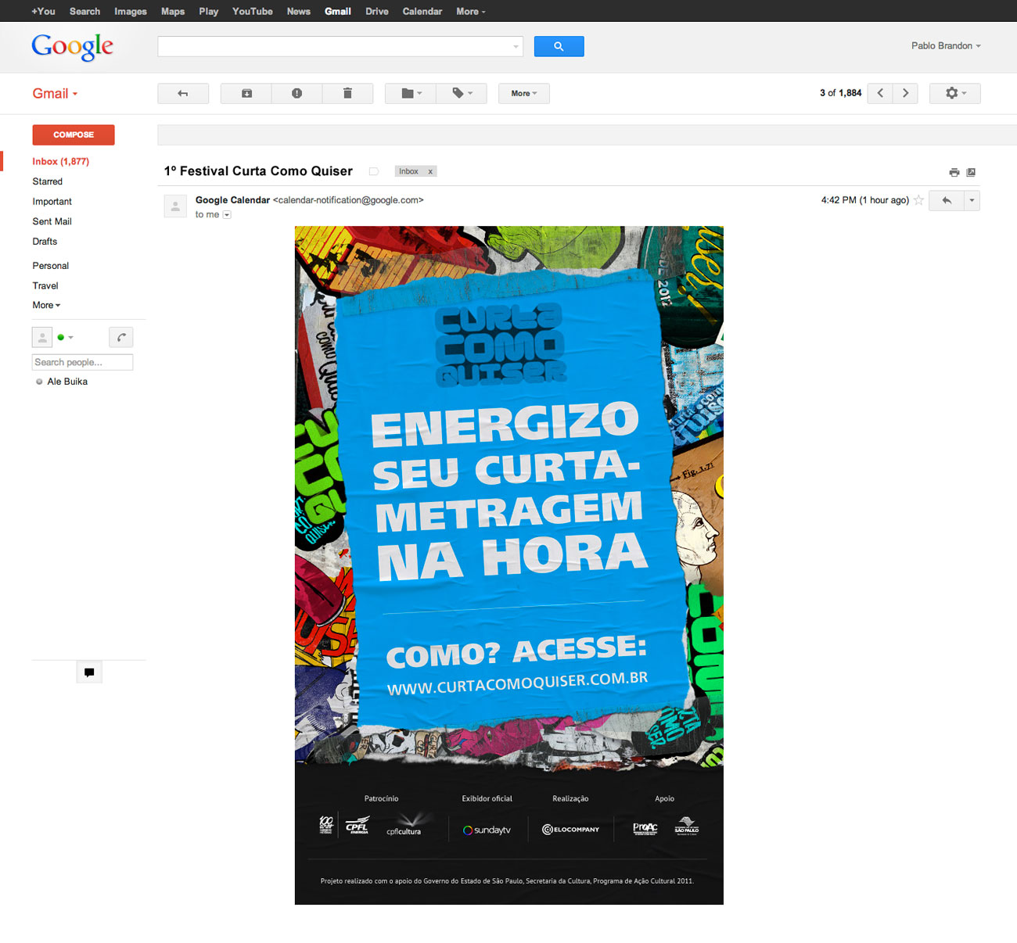Open the Drafts folder

pyautogui.click(x=45, y=242)
